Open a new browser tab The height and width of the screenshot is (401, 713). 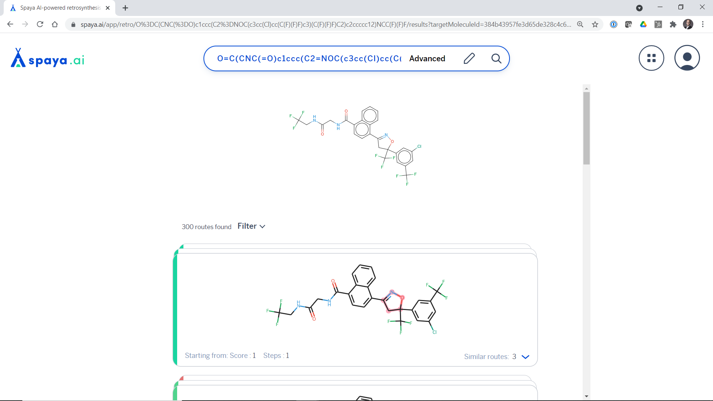tap(125, 8)
